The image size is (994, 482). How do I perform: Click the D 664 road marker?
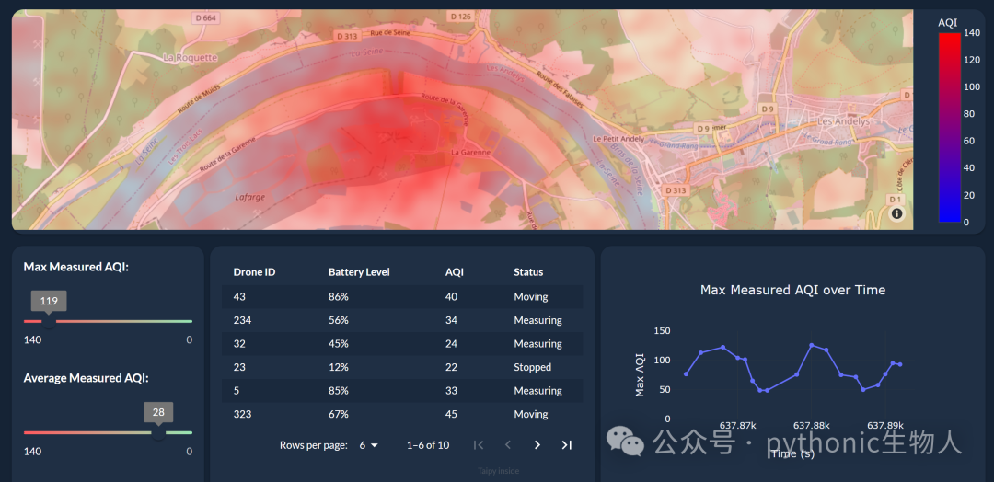206,18
